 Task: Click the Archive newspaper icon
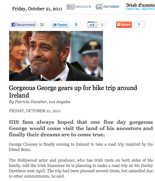point(70,7)
